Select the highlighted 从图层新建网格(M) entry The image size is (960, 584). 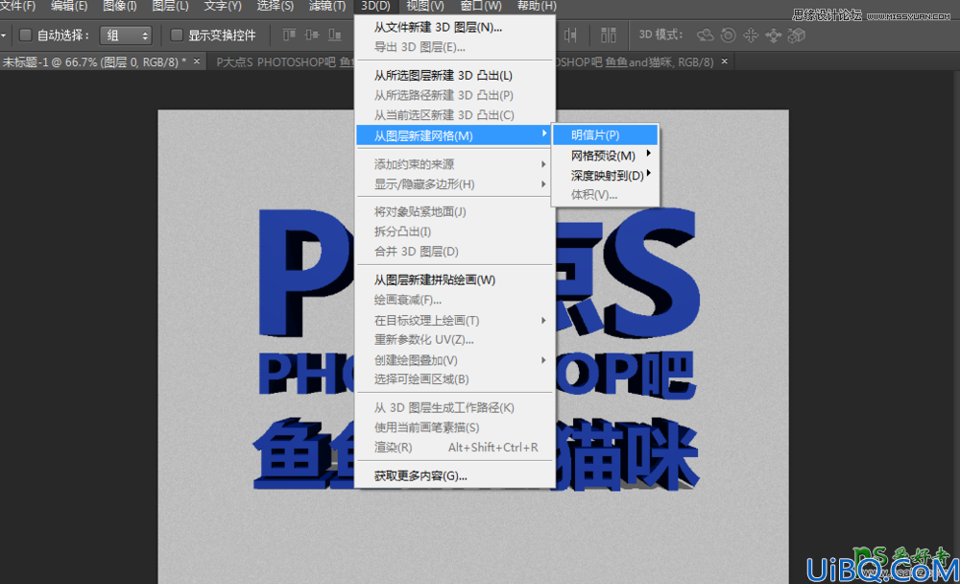coord(455,135)
